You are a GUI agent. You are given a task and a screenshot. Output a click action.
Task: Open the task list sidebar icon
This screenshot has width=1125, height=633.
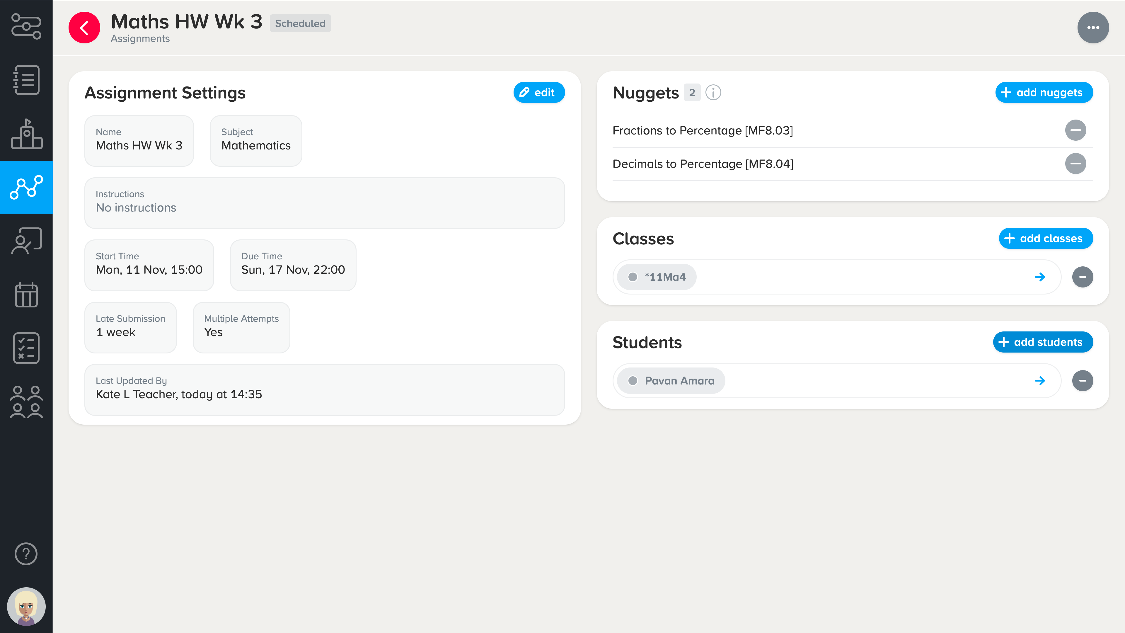click(26, 80)
